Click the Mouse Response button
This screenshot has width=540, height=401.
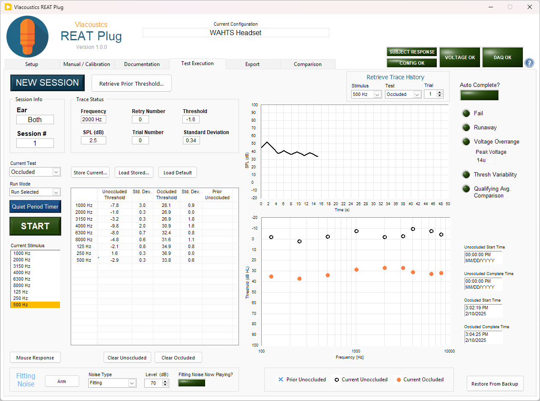(35, 358)
